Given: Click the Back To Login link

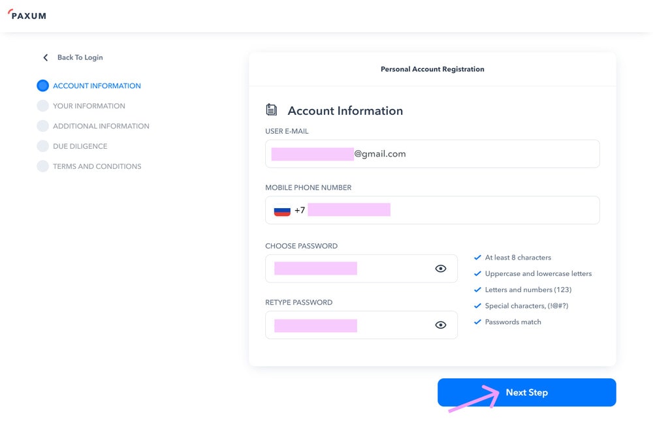Looking at the screenshot, I should click(80, 57).
